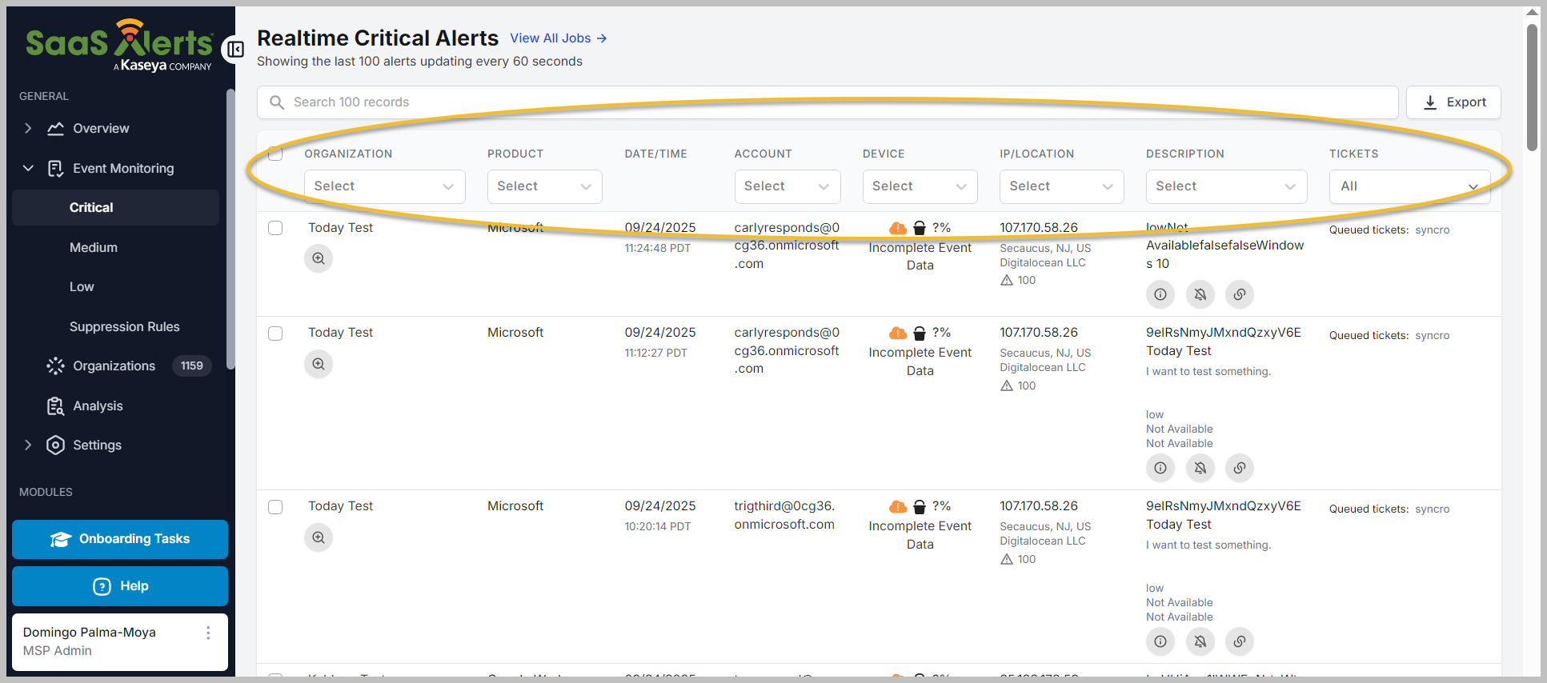Click the magnifier icon in the 11:12:27 alert row
Viewport: 1547px width, 683px height.
pos(319,364)
